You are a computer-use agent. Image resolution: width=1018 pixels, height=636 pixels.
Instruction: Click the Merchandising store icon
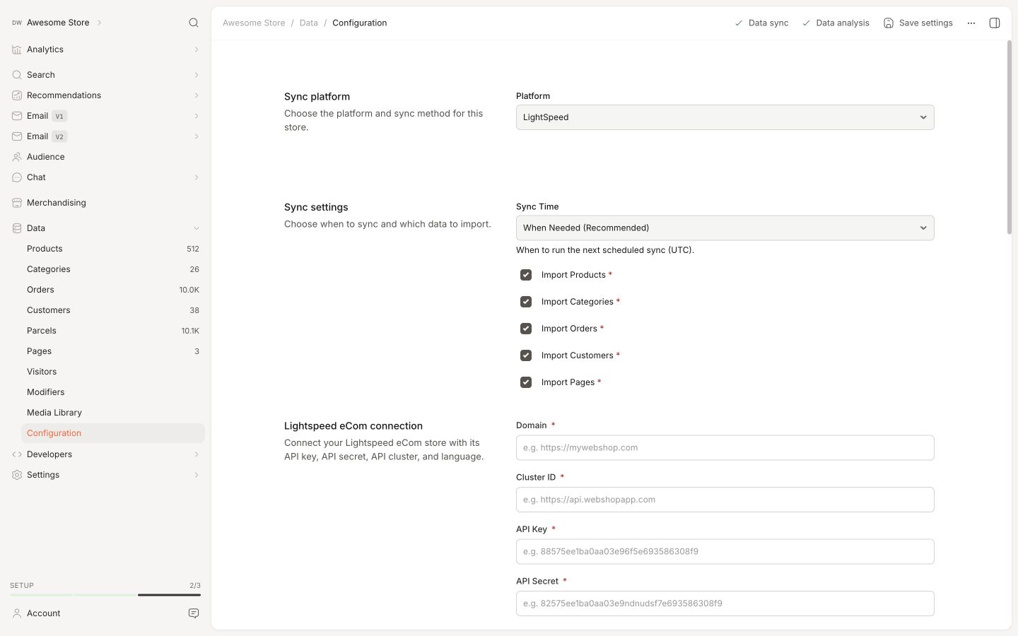(17, 203)
